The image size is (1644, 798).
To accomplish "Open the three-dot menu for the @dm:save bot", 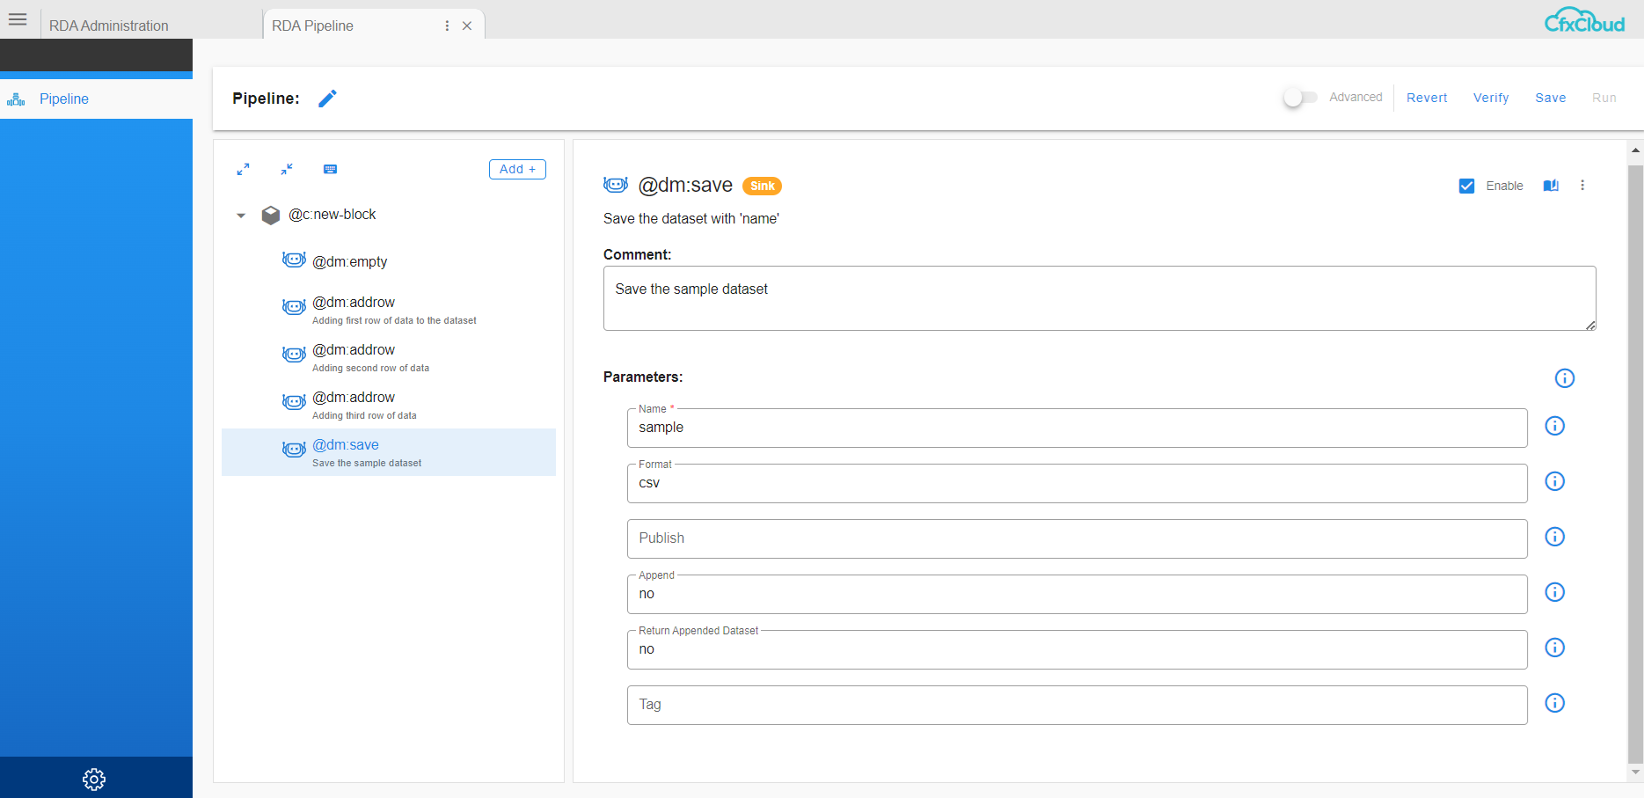I will (x=1582, y=186).
